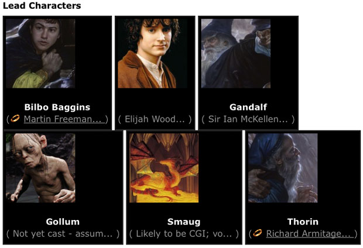Viewport: 363px width, 248px height.
Task: Click the Elijah Wood caption text
Action: 155,119
